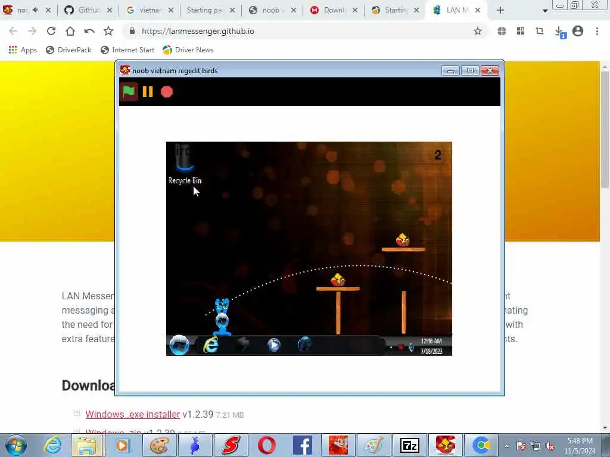Click the network tray icon
The image size is (610, 457).
[536, 446]
